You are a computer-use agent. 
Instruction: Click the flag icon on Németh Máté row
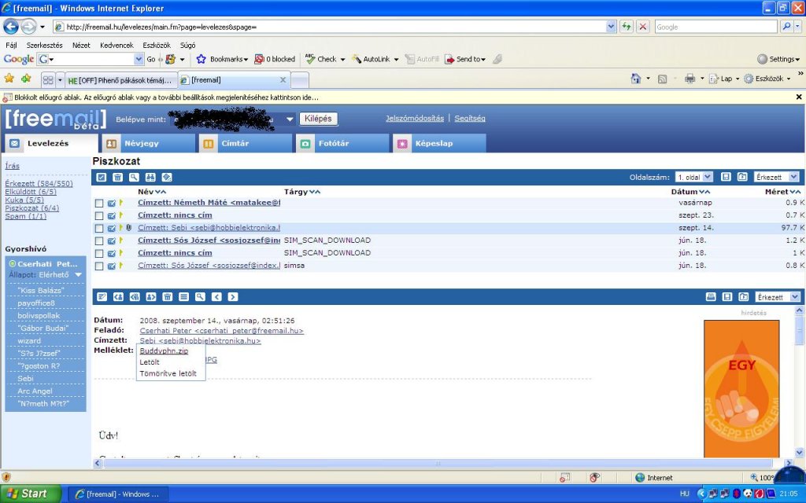click(x=121, y=203)
